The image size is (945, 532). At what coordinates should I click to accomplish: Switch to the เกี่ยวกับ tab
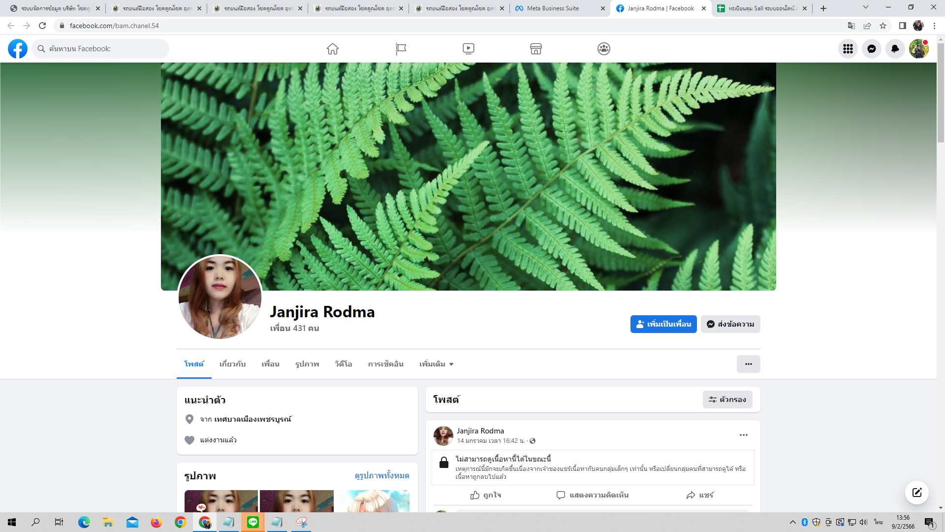232,364
